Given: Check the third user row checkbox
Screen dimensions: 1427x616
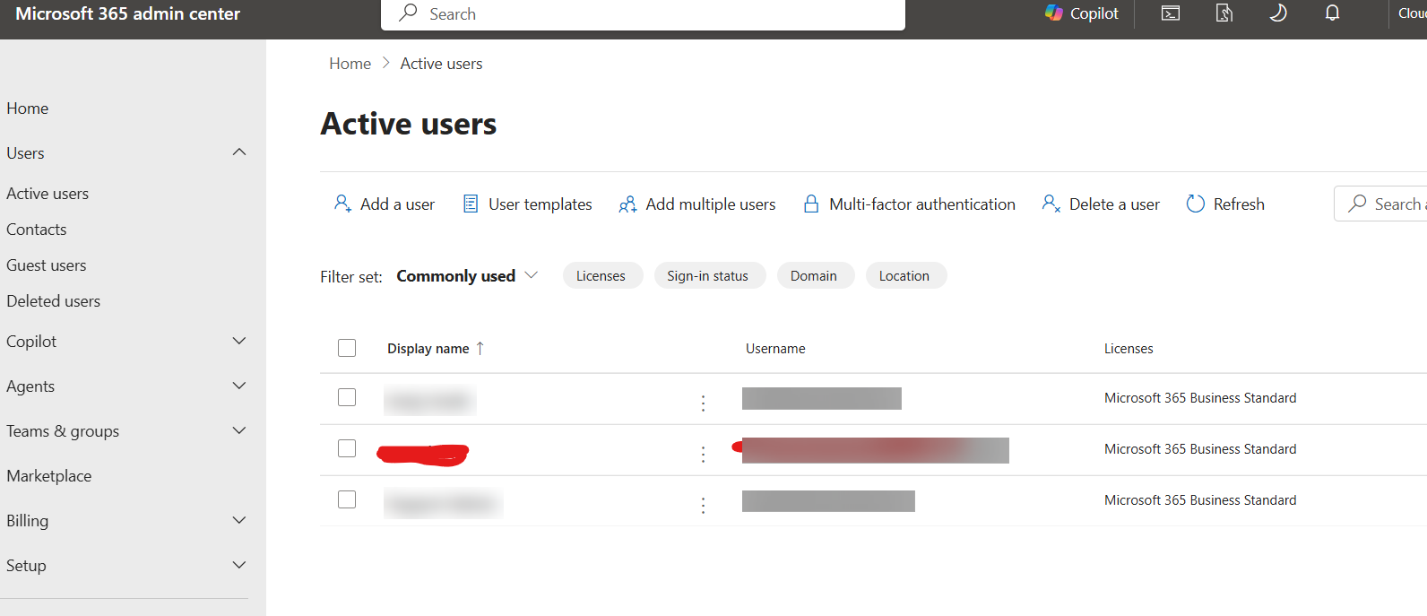Looking at the screenshot, I should coord(347,499).
